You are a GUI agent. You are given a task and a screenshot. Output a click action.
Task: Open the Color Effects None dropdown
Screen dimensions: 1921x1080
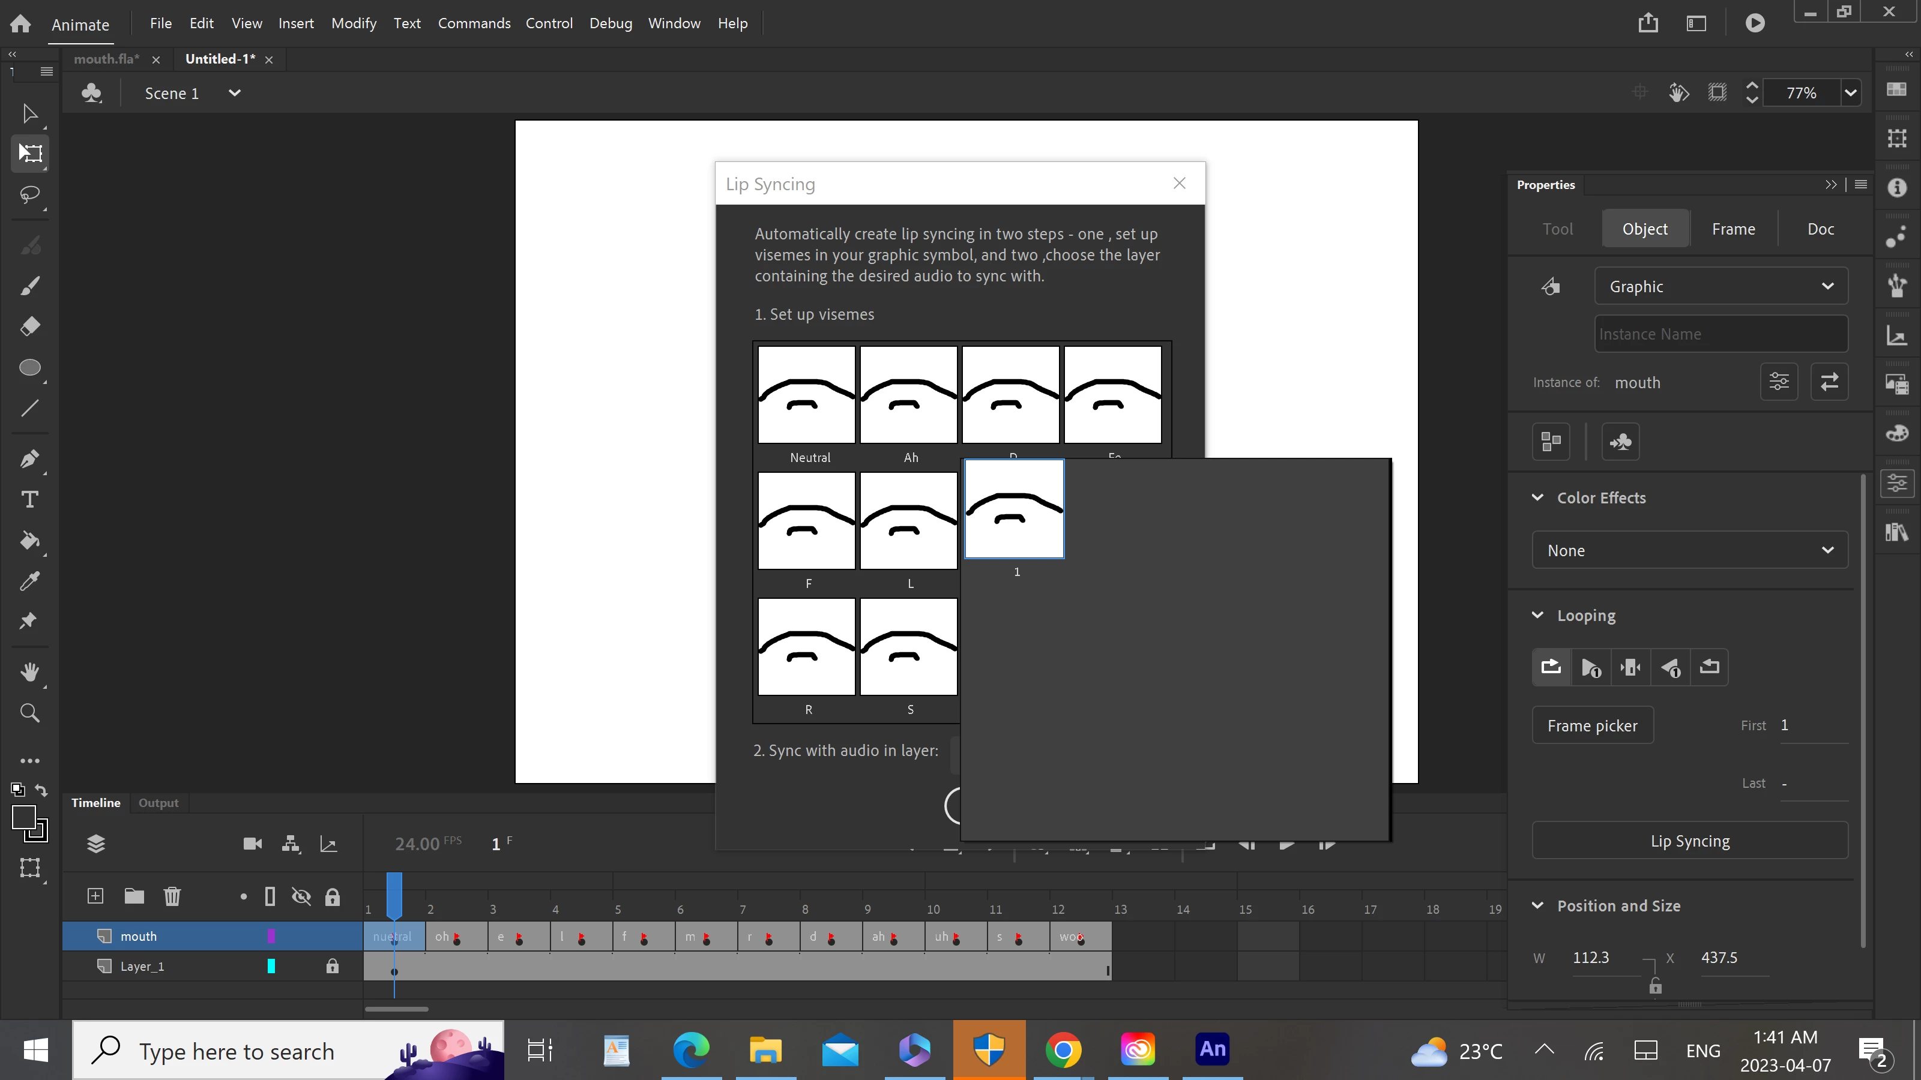tap(1689, 550)
